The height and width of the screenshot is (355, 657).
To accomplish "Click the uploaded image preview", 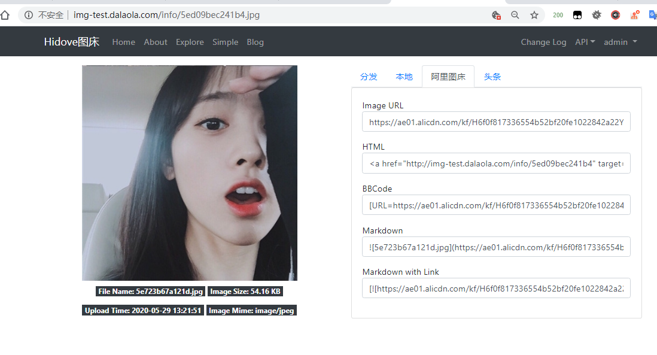I will (190, 172).
